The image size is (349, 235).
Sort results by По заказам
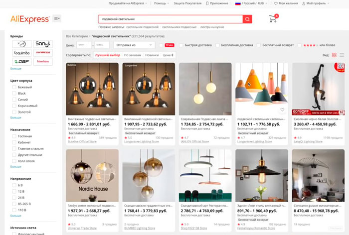pos(133,55)
